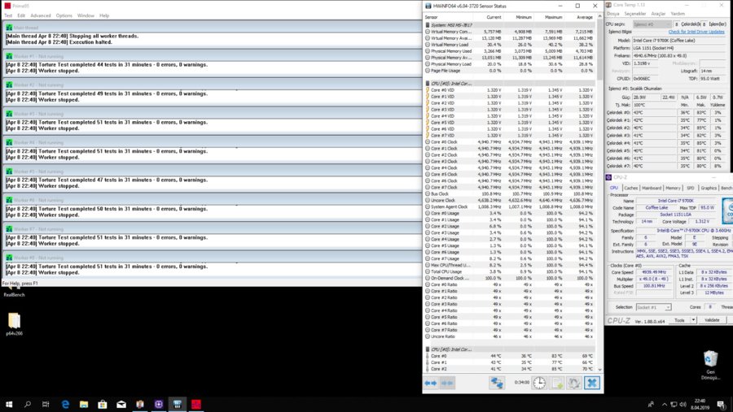Click network tray icon

tap(674, 404)
